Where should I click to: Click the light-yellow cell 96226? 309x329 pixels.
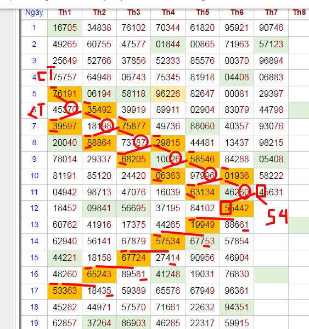point(168,94)
